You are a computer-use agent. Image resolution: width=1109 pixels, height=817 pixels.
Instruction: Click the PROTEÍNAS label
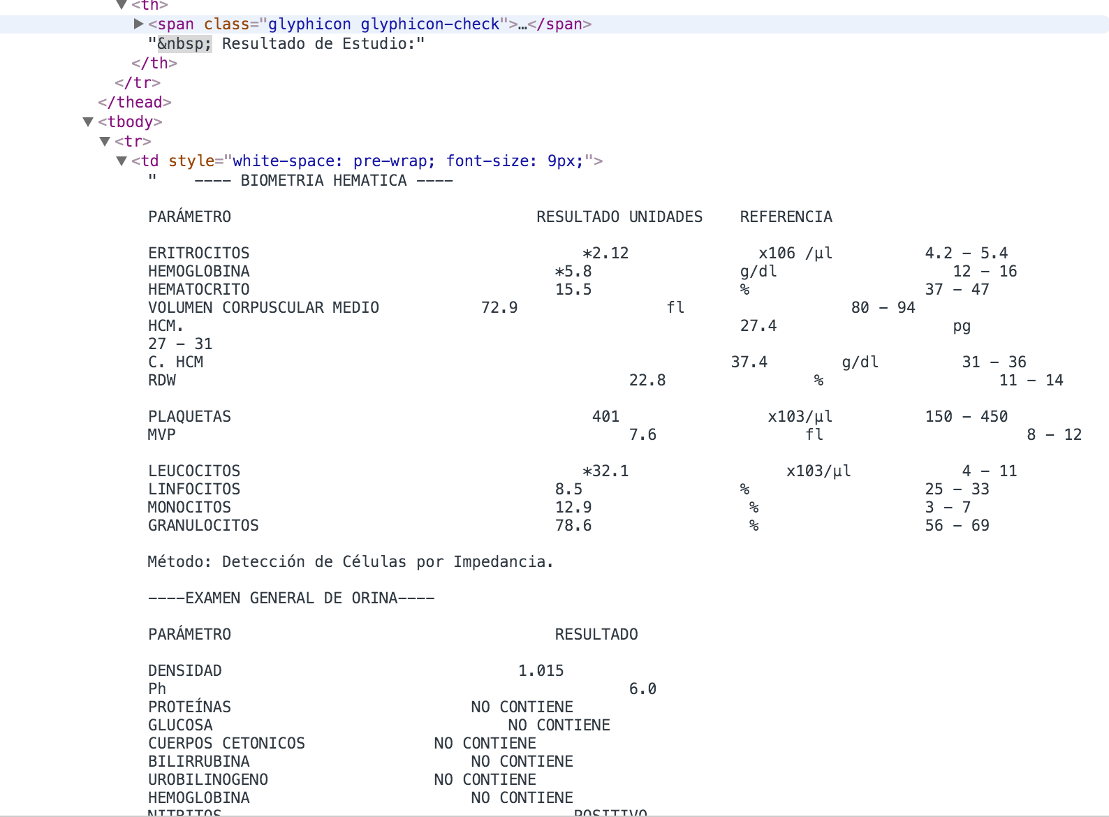click(189, 707)
